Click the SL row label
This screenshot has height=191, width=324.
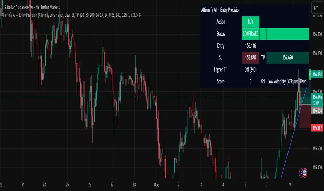220,58
